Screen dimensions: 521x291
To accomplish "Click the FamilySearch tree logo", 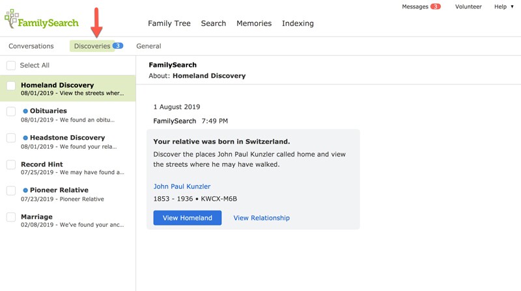I will point(42,19).
